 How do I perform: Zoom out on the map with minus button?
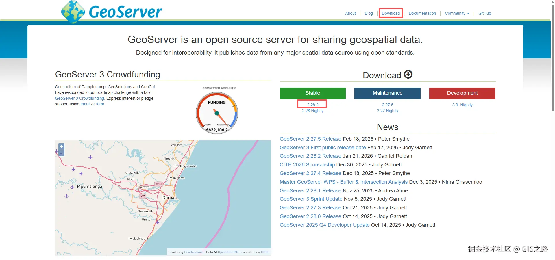pos(61,153)
